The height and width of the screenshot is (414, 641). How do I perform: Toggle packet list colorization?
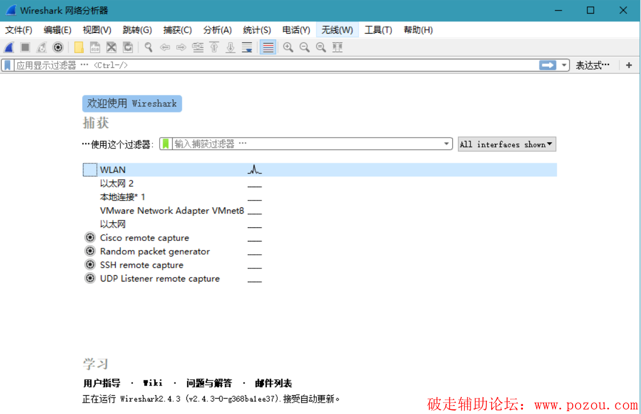pos(268,47)
